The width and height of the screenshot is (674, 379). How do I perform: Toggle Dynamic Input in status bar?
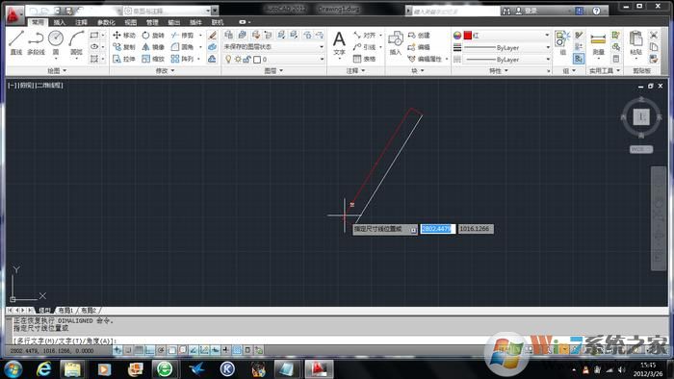(215, 350)
